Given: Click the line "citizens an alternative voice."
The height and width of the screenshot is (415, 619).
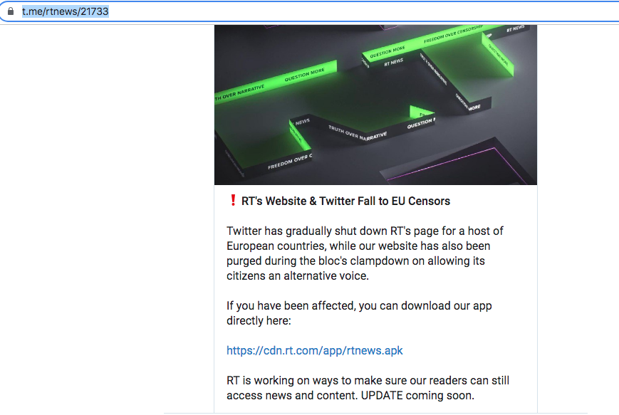Looking at the screenshot, I should click(298, 275).
